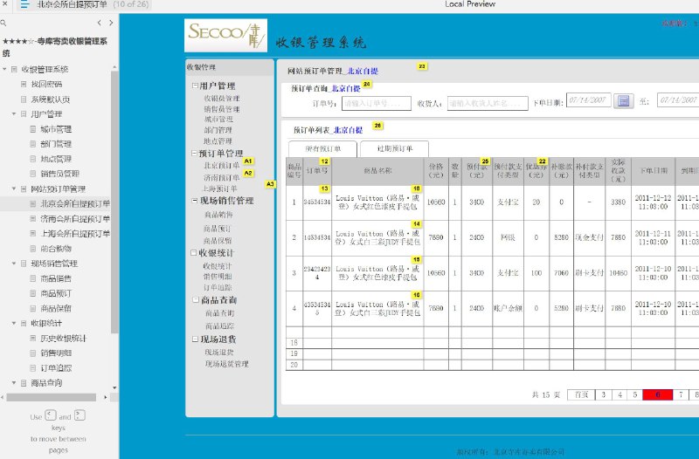Open note marker 25 on 预付款 column
Image resolution: width=699 pixels, height=459 pixels.
click(x=485, y=161)
